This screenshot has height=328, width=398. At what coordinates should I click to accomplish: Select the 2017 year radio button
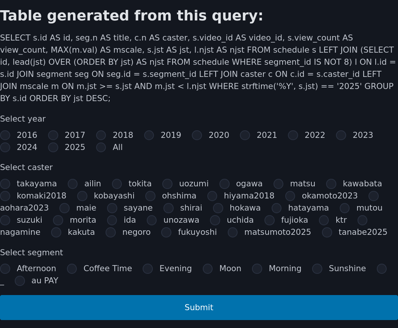pos(53,135)
